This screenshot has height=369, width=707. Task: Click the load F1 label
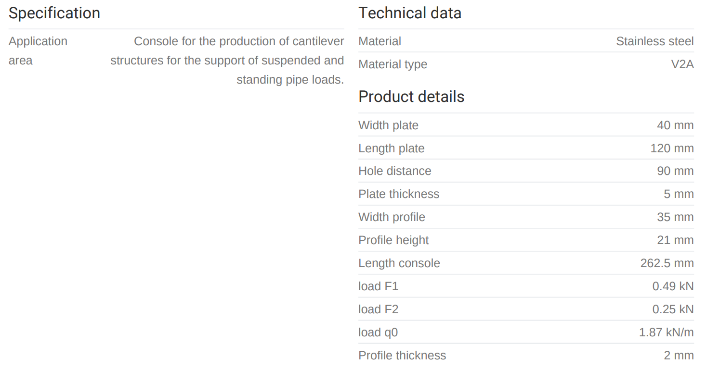tap(378, 286)
